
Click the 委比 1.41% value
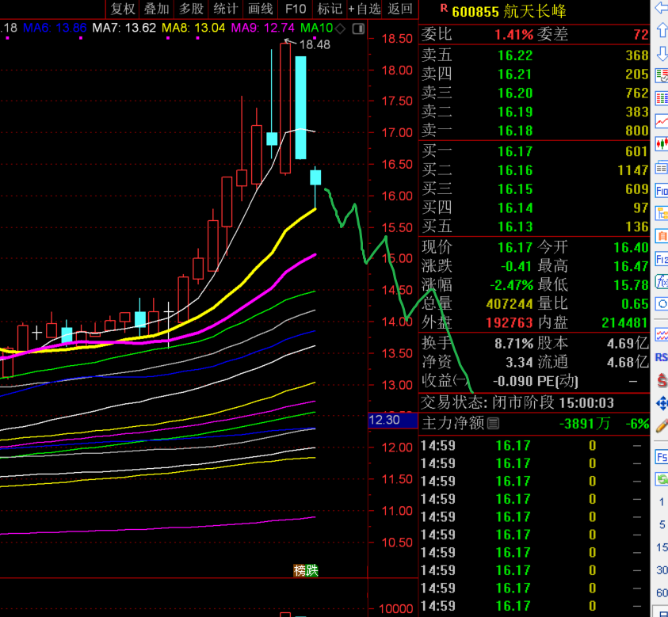pos(513,35)
